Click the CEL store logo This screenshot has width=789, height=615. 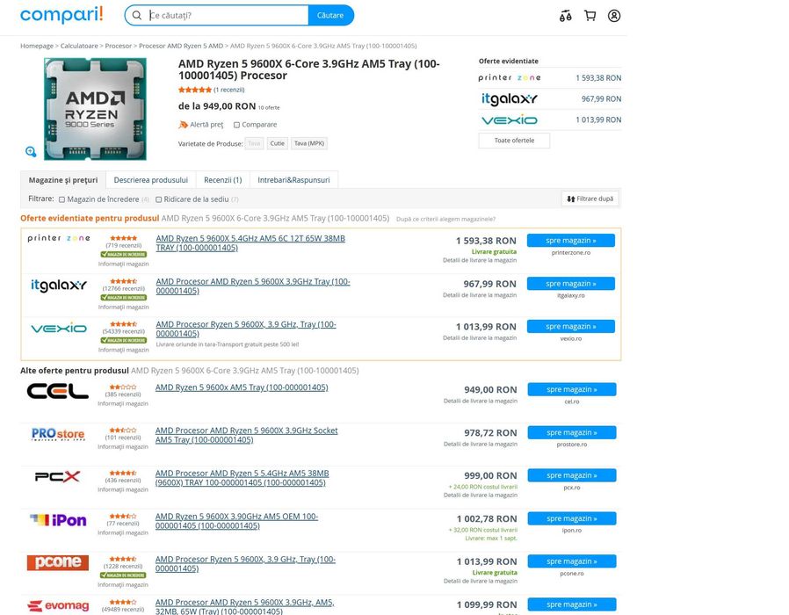coord(58,391)
